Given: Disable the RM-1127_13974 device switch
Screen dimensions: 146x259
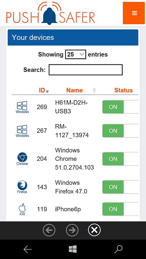Looking at the screenshot, I should [120, 131].
